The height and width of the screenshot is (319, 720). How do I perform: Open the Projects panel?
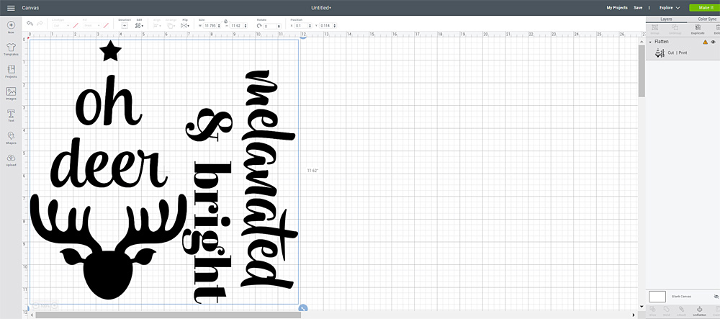pos(11,71)
